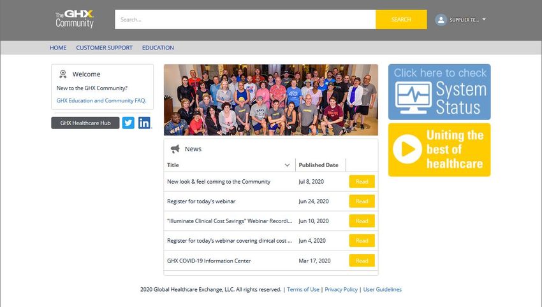
Task: Read 'New look & feel' news item
Action: click(362, 182)
